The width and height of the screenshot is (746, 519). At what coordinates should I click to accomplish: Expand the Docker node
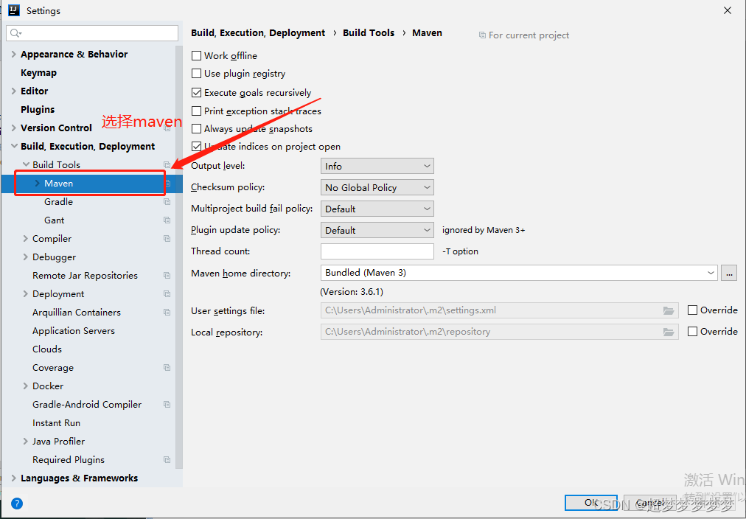pos(26,386)
